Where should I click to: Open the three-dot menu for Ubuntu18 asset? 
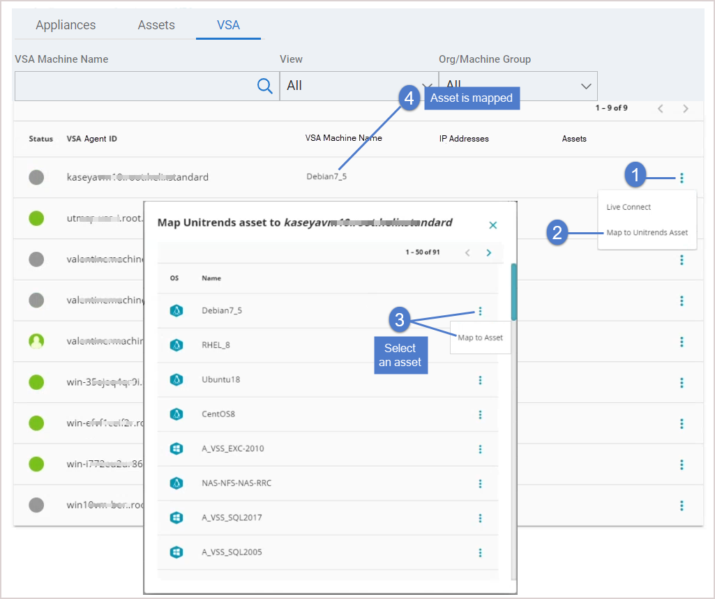480,380
